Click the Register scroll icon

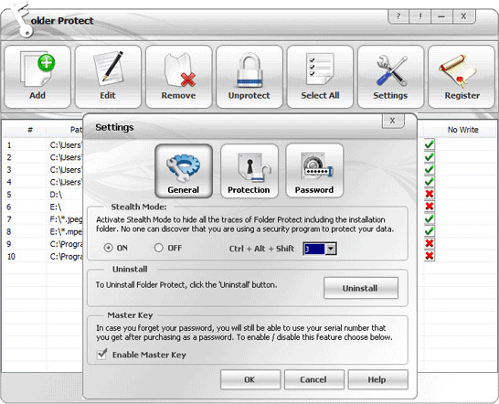[x=462, y=77]
